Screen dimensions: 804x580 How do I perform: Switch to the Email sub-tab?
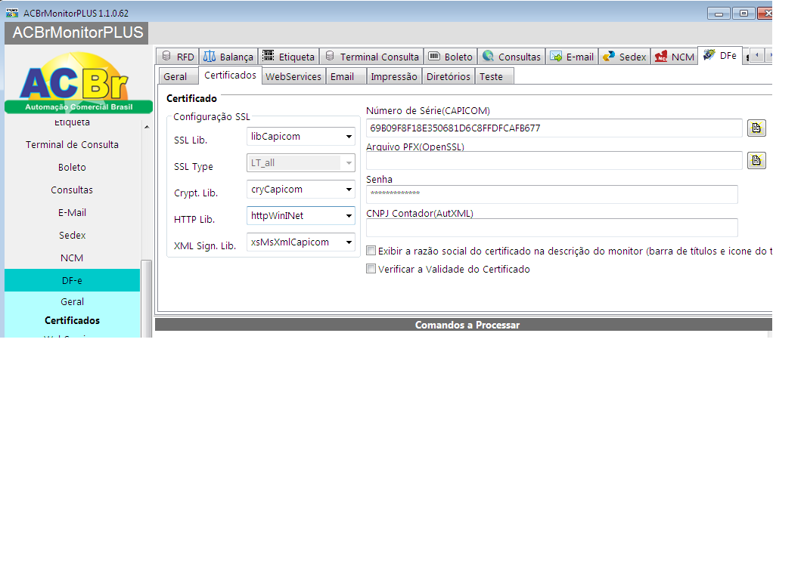pos(346,76)
